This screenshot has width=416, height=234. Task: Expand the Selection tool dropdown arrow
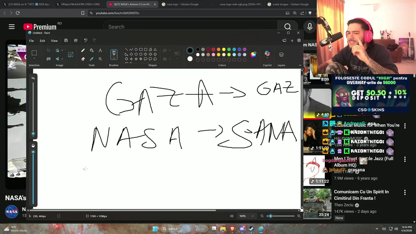(34, 58)
